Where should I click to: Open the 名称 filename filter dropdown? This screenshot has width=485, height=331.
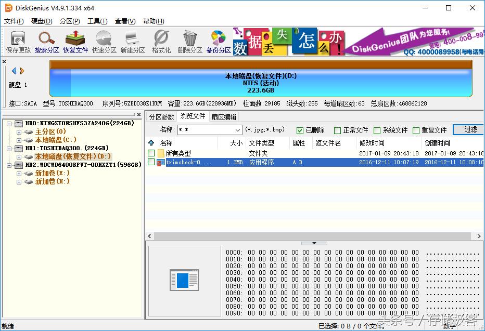(238, 130)
